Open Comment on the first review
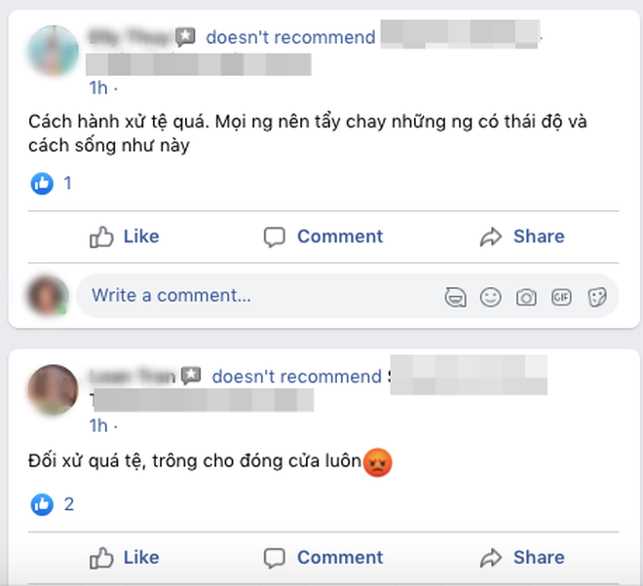This screenshot has height=586, width=643. 323,237
